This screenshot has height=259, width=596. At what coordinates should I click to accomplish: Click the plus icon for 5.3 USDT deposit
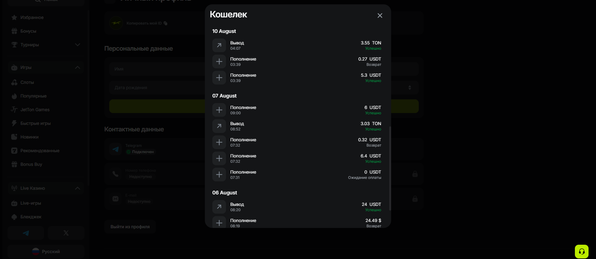219,78
